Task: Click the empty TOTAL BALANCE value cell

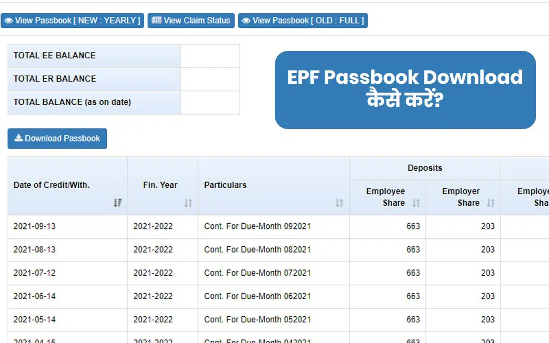Action: coord(210,102)
